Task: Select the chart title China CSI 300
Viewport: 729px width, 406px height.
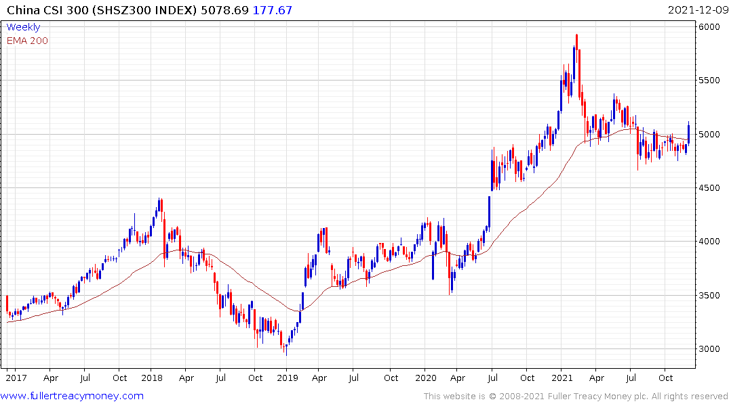Action: pyautogui.click(x=47, y=10)
